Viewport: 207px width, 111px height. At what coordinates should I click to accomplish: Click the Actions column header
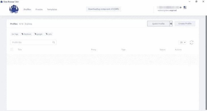[178, 50]
